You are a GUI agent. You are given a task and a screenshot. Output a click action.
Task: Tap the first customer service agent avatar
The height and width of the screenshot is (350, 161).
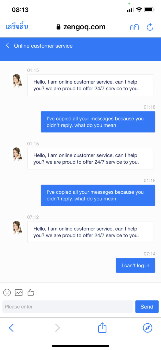16,80
